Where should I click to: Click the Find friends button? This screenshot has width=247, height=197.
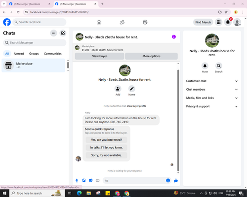(x=203, y=22)
